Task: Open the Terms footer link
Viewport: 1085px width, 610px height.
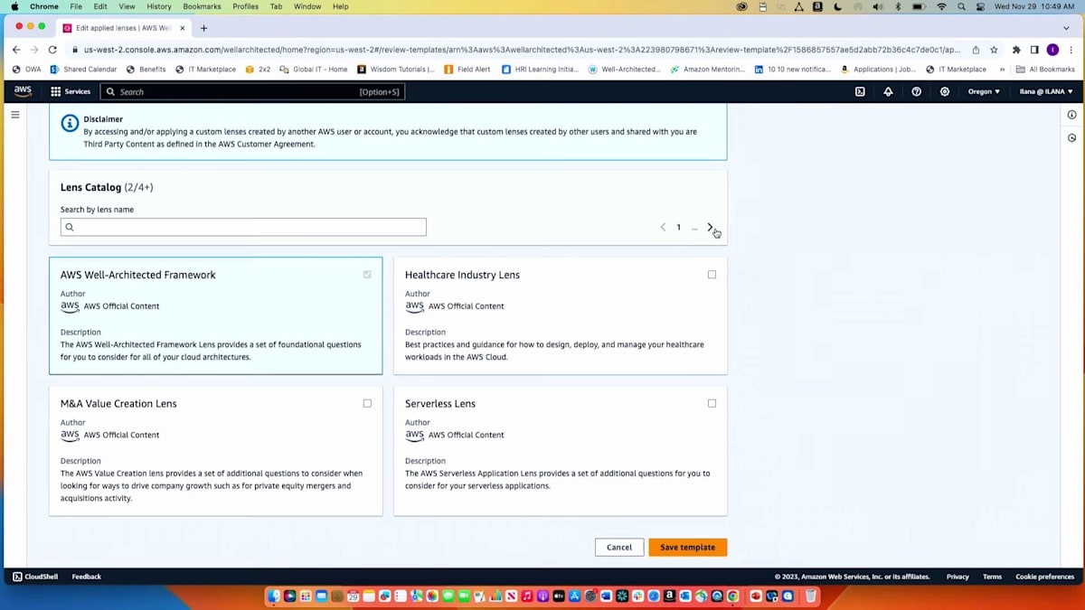Action: tap(992, 577)
